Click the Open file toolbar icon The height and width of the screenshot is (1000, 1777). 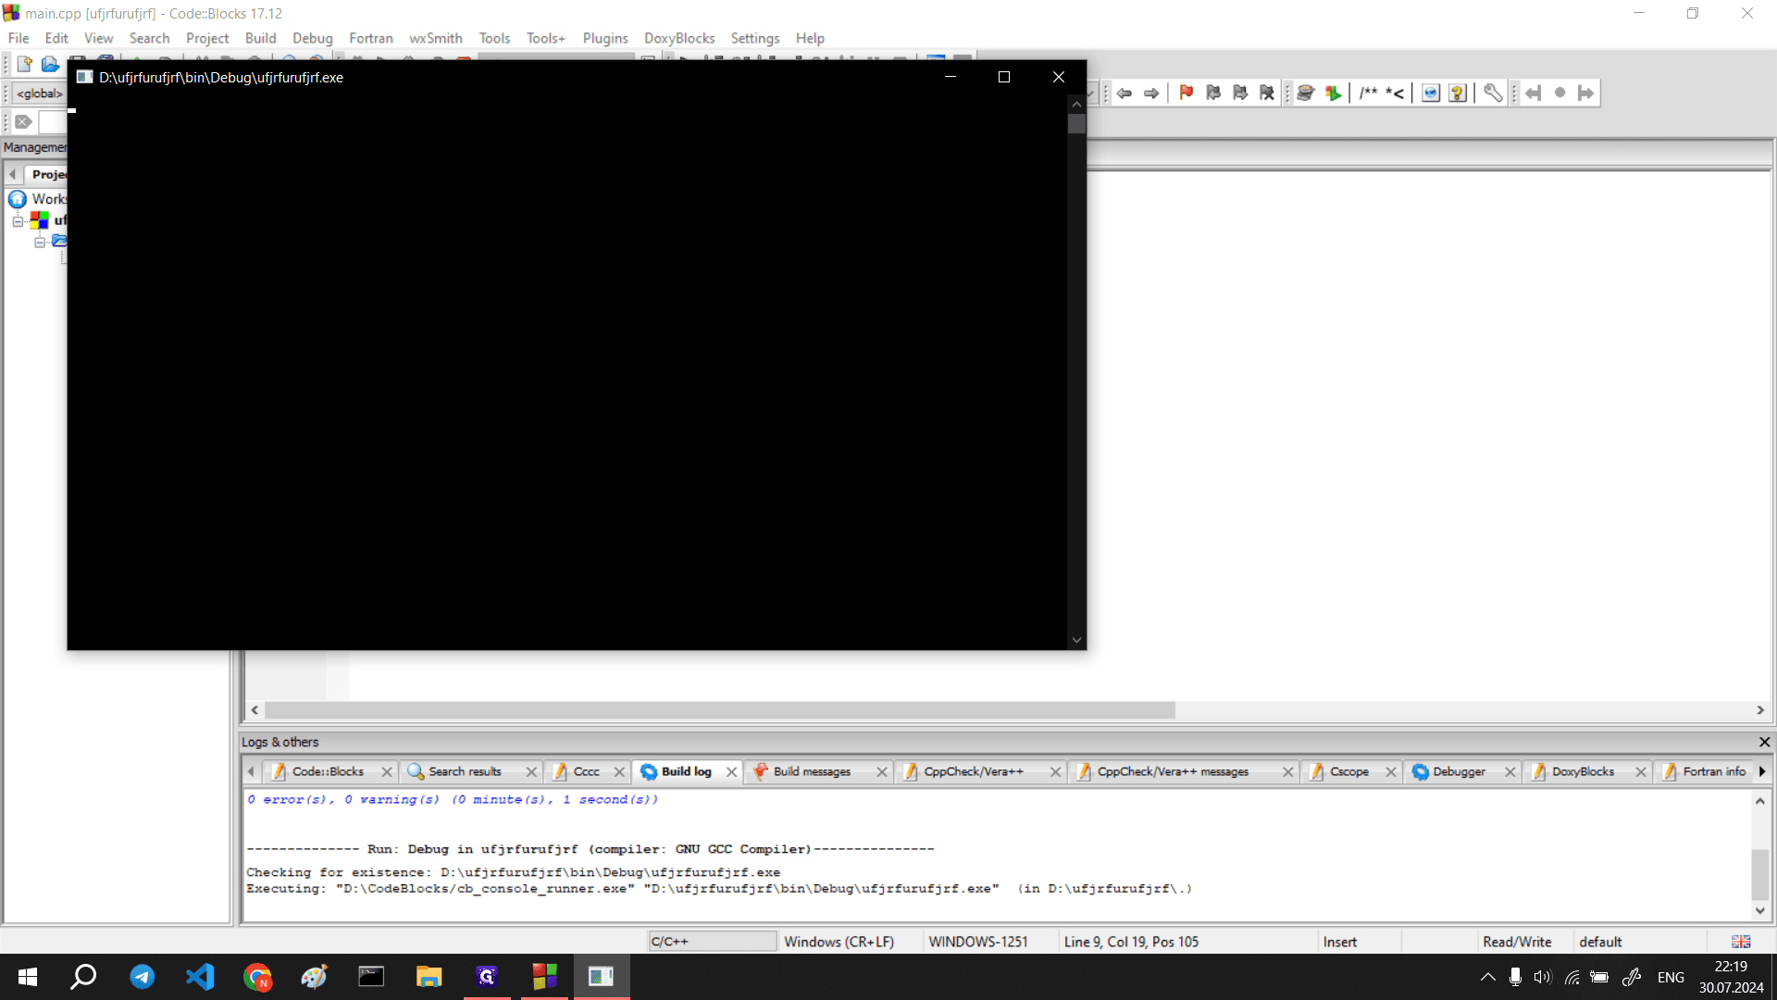point(51,63)
